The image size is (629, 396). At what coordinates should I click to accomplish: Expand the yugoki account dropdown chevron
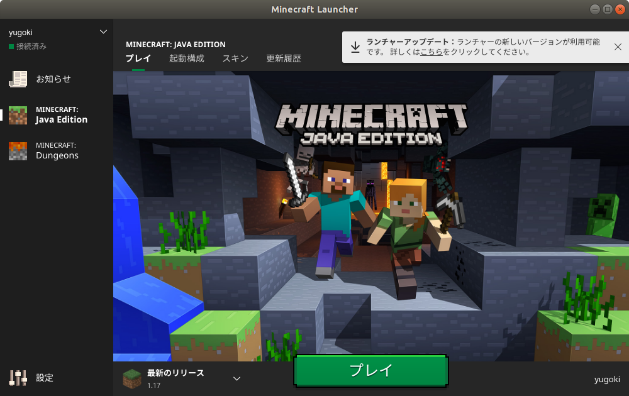103,32
